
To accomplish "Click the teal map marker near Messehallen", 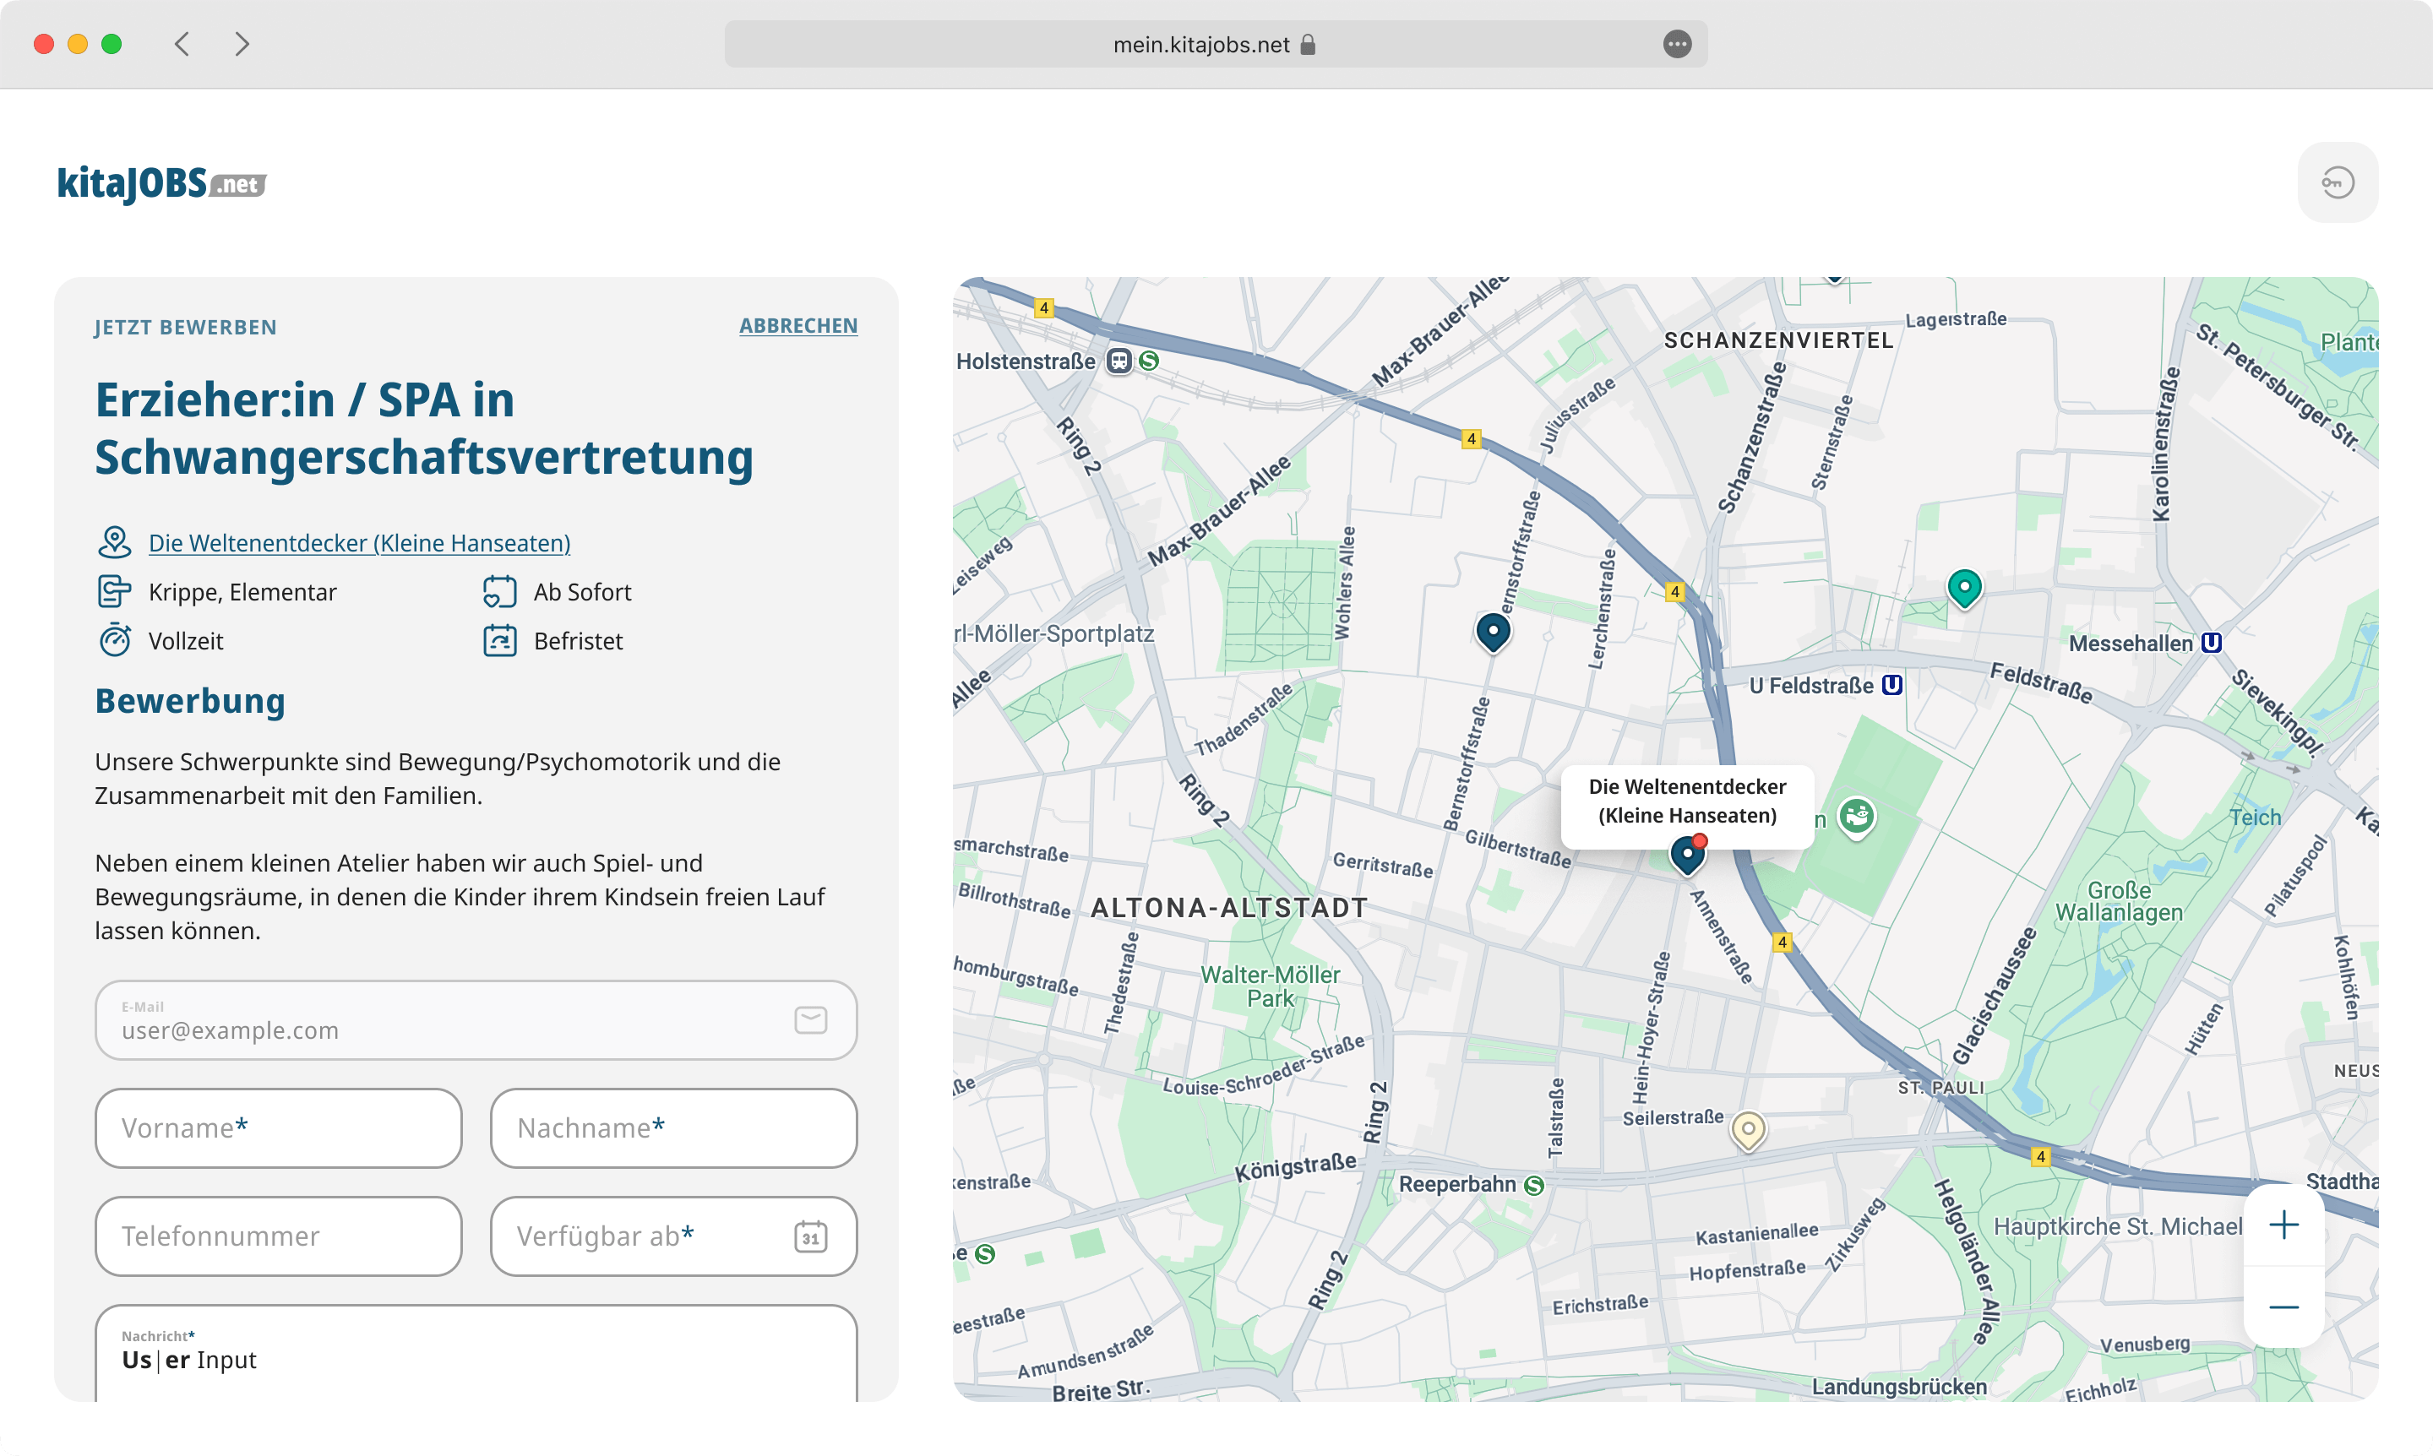I will click(1964, 588).
